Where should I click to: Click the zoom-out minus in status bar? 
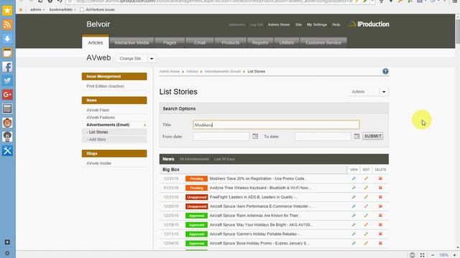pos(433,255)
